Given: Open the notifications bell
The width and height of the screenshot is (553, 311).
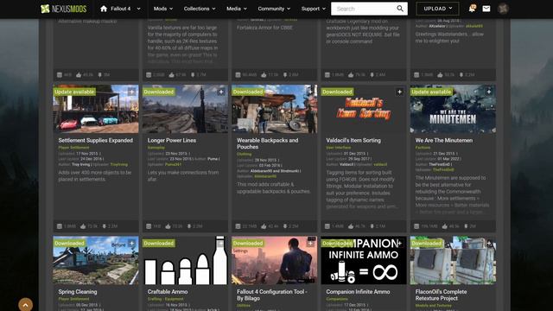Looking at the screenshot, I should pos(472,9).
